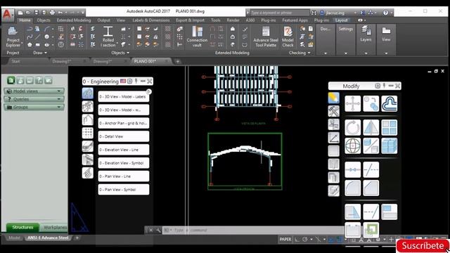Select 0 - Plan View - Line style
This screenshot has width=450, height=253.
click(x=124, y=176)
